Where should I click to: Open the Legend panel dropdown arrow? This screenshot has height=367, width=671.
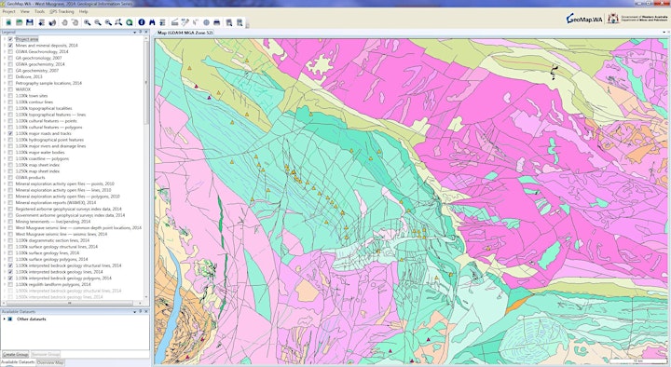click(135, 32)
